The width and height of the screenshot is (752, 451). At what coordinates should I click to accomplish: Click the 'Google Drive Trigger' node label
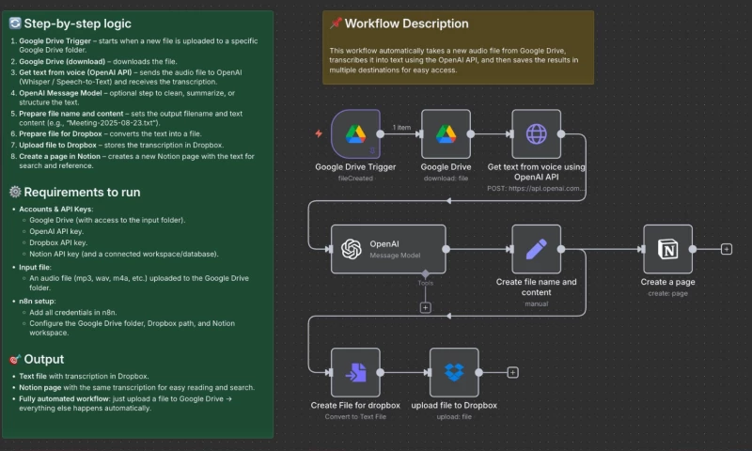(355, 167)
